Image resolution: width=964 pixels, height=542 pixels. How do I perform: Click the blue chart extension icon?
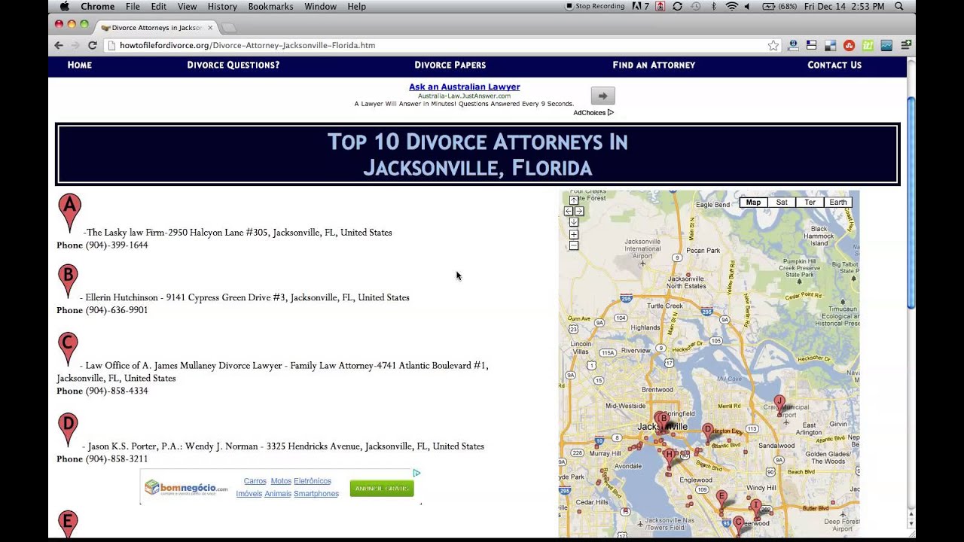(886, 45)
